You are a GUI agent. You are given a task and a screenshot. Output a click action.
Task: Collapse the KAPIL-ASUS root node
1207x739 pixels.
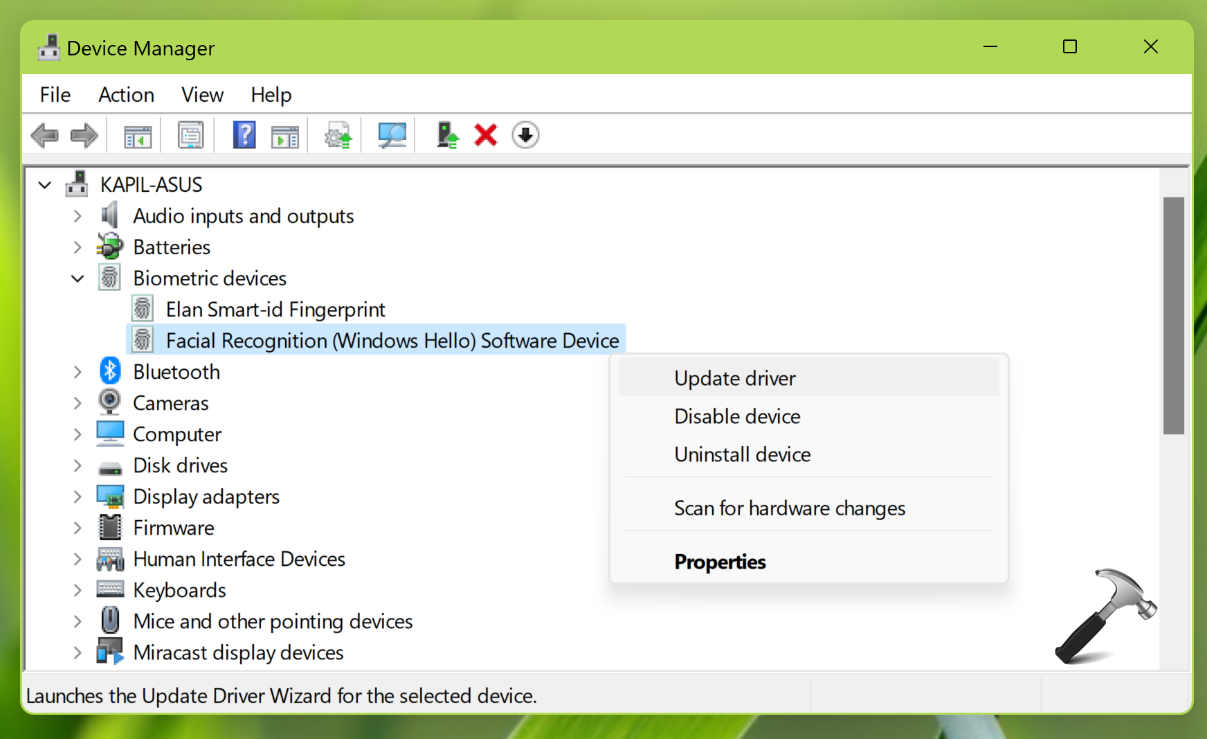tap(45, 185)
